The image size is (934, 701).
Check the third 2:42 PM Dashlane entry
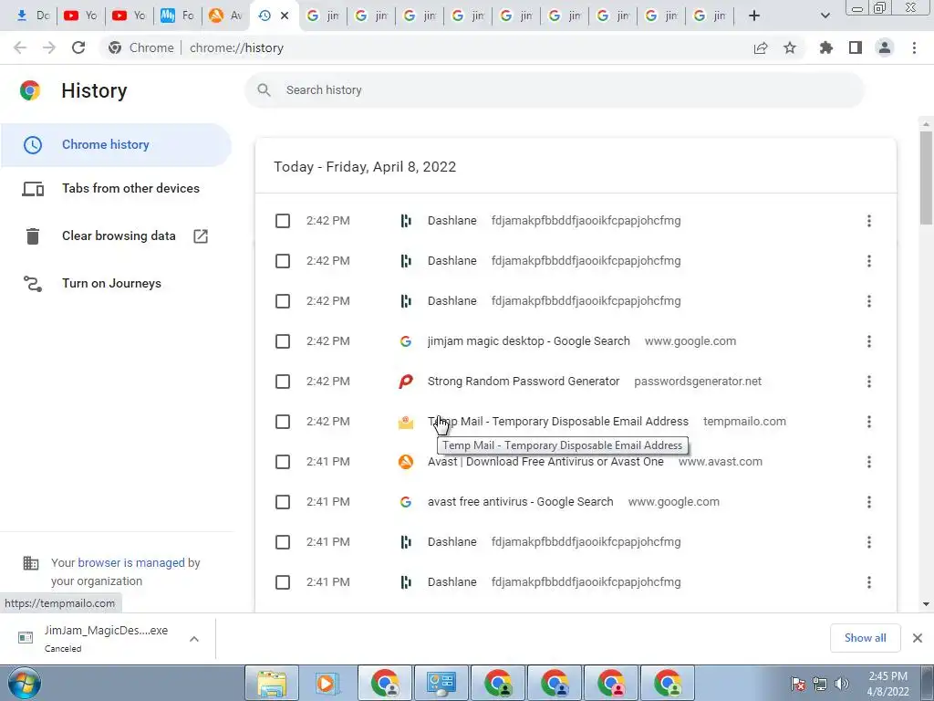pyautogui.click(x=283, y=301)
